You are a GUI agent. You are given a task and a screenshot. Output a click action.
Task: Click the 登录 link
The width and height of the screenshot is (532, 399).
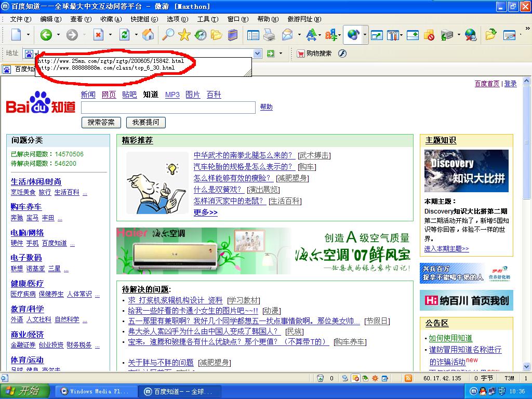tap(510, 84)
